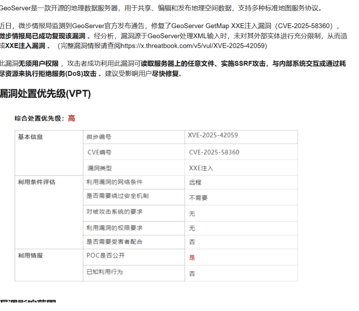The height and width of the screenshot is (311, 359).
Task: Click the bold 无须用户权限 phrase
Action: [38, 64]
